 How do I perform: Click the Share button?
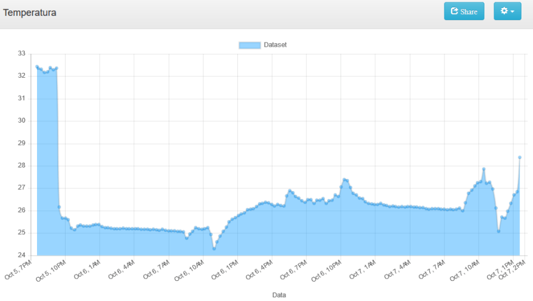coord(464,12)
